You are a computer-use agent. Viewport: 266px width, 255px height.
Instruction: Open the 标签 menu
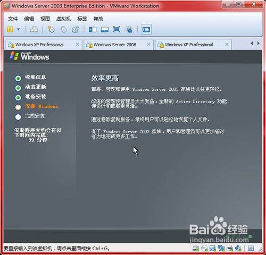(82, 19)
